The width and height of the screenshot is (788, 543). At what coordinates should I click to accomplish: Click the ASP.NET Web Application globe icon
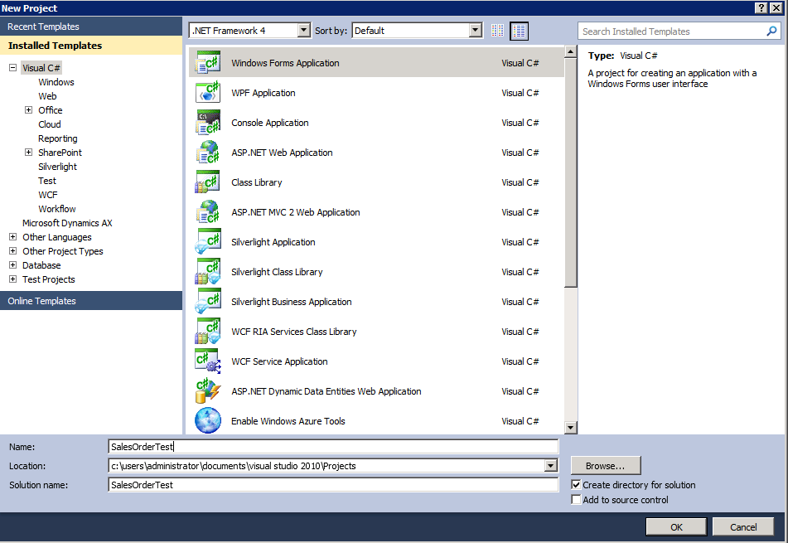tap(207, 153)
